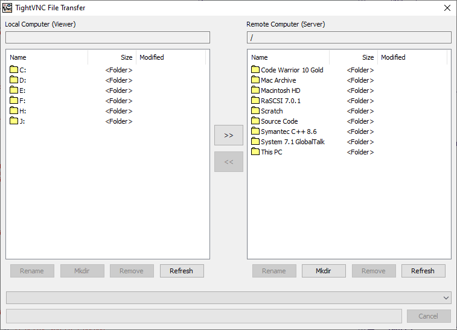Viewport: 457px width, 330px height.
Task: Select the Source Code folder name
Action: pyautogui.click(x=280, y=121)
